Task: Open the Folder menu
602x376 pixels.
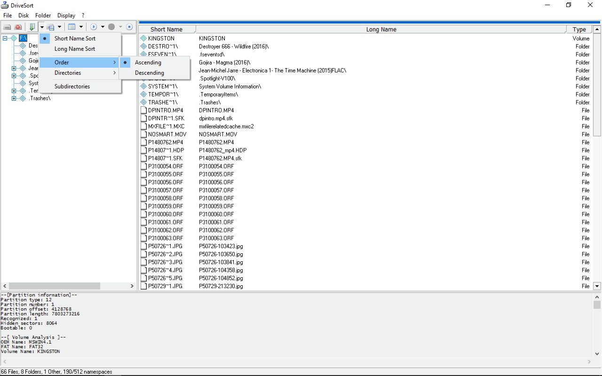Action: pos(43,16)
